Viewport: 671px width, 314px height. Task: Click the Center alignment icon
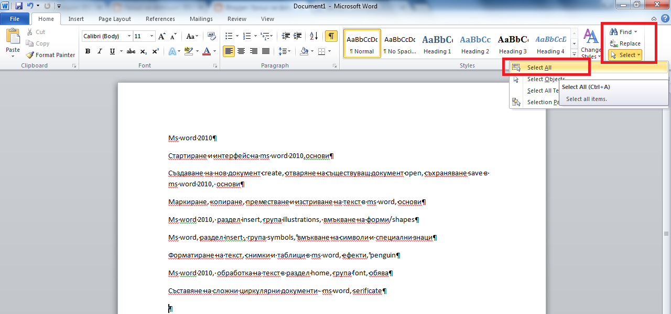click(241, 51)
